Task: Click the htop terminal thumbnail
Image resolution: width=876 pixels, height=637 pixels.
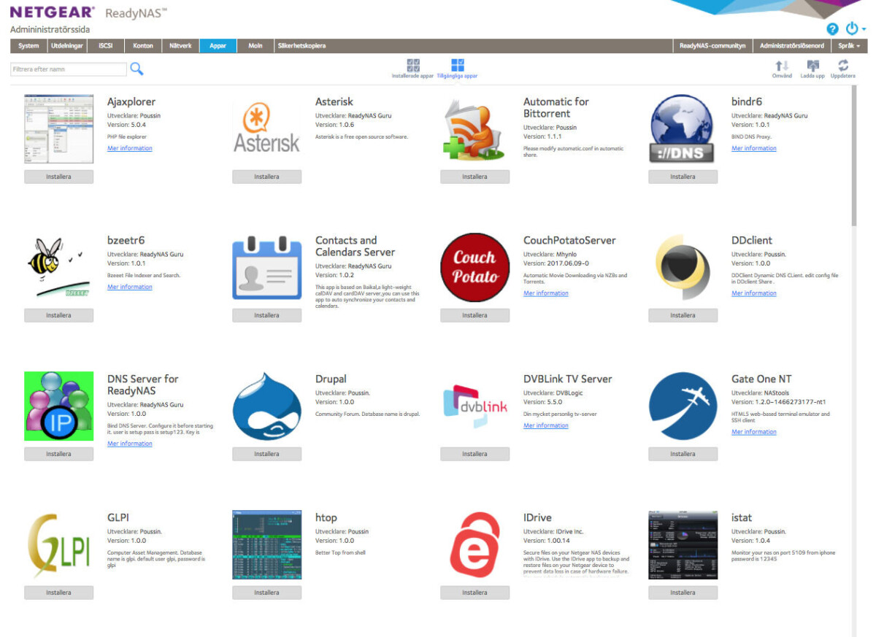Action: [x=266, y=545]
